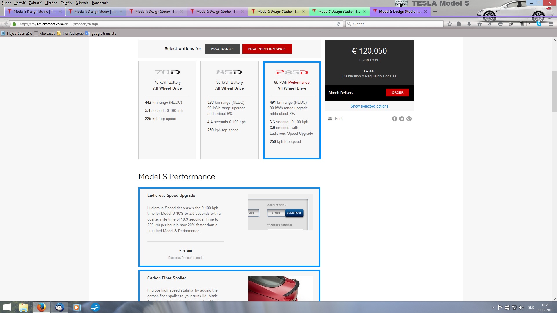Click the MAX RANGE button

click(x=223, y=49)
